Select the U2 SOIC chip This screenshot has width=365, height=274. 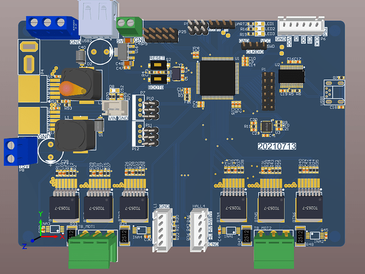[x=291, y=76]
